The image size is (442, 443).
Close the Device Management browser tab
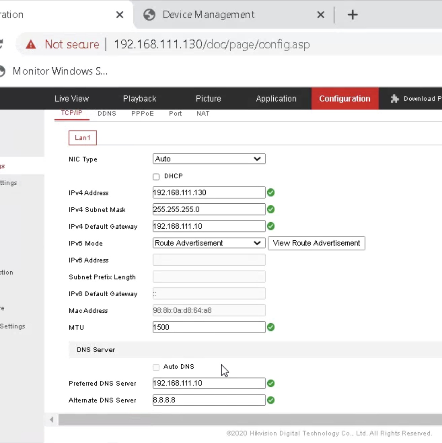click(x=321, y=15)
